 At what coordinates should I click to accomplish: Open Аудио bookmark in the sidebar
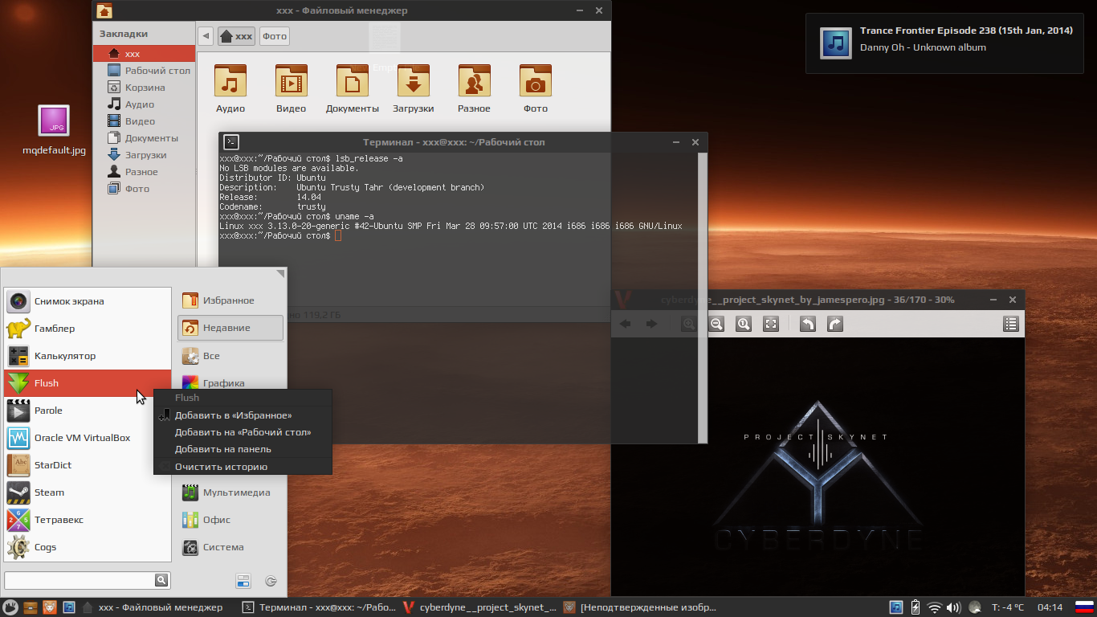(145, 104)
